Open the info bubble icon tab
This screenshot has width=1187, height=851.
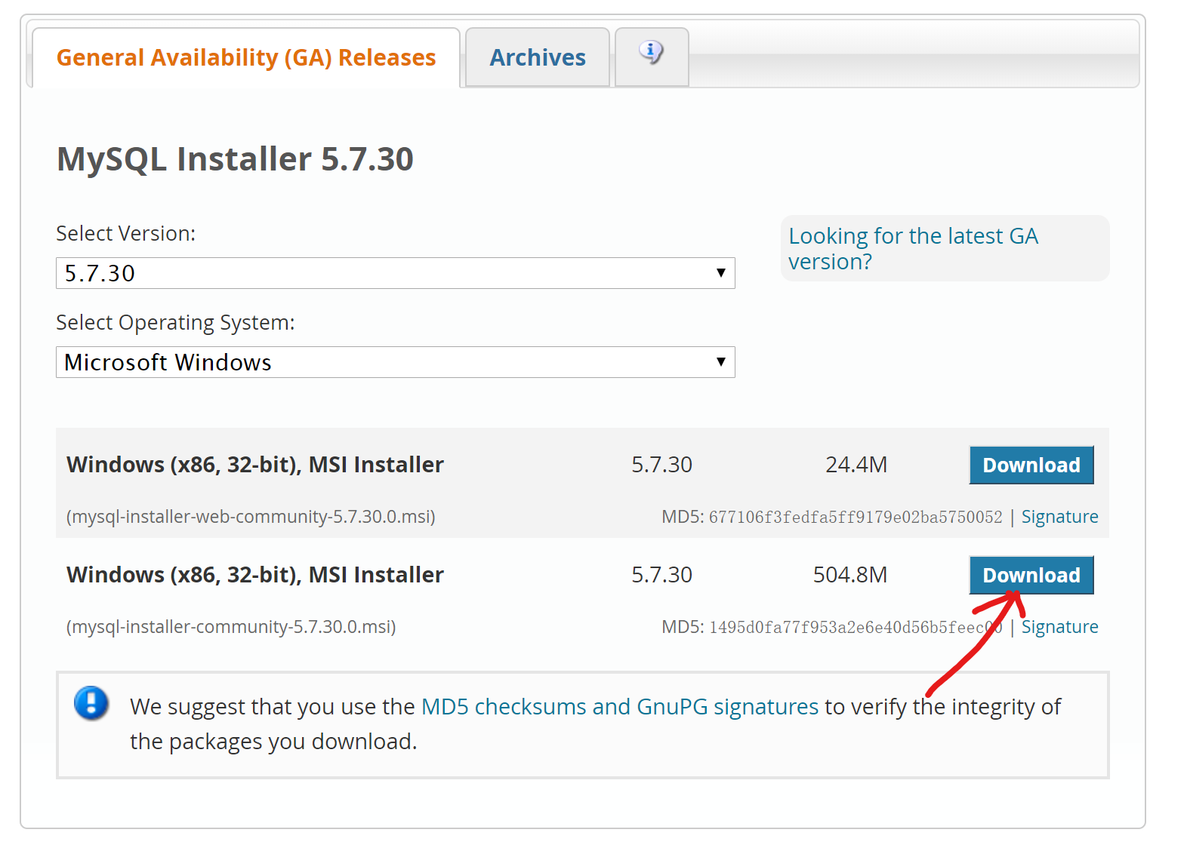point(652,57)
